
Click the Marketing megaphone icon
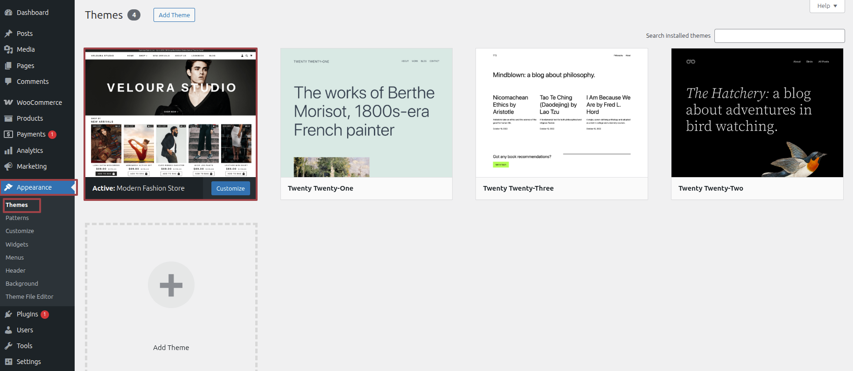coord(8,166)
